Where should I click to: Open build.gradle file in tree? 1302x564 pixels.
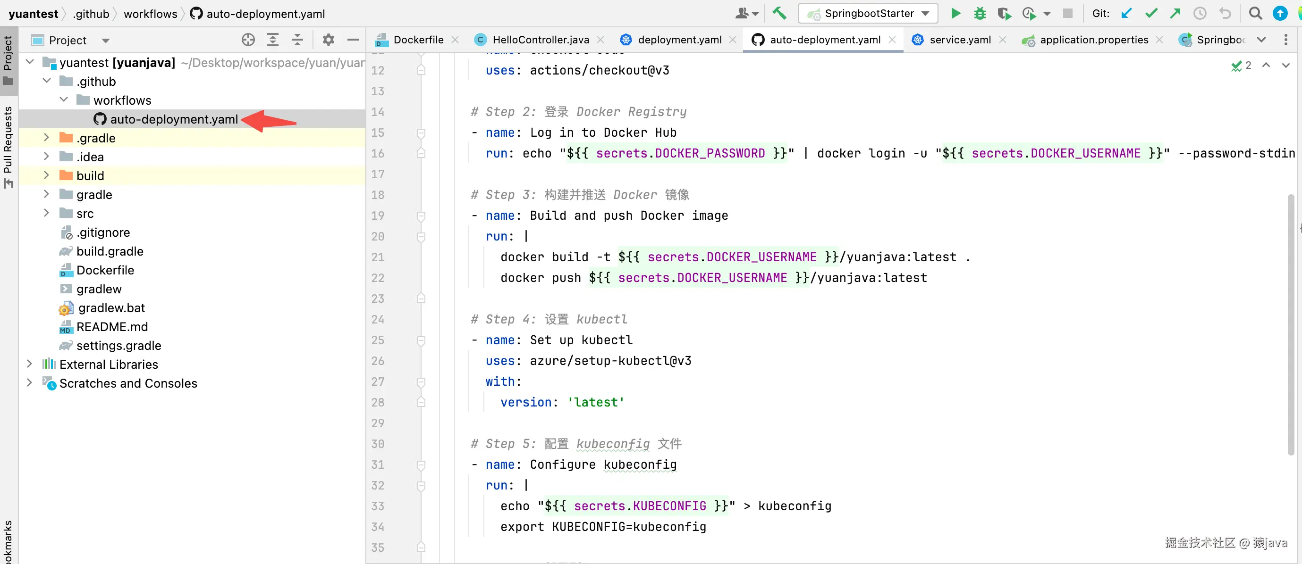[x=110, y=251]
